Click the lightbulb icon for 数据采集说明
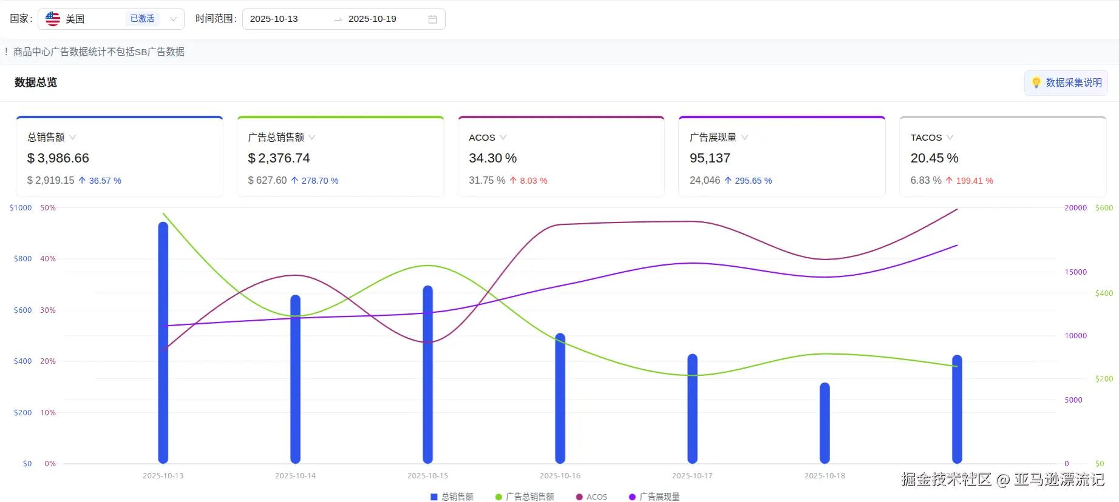Screen dimensions: 1119x502 (1036, 82)
